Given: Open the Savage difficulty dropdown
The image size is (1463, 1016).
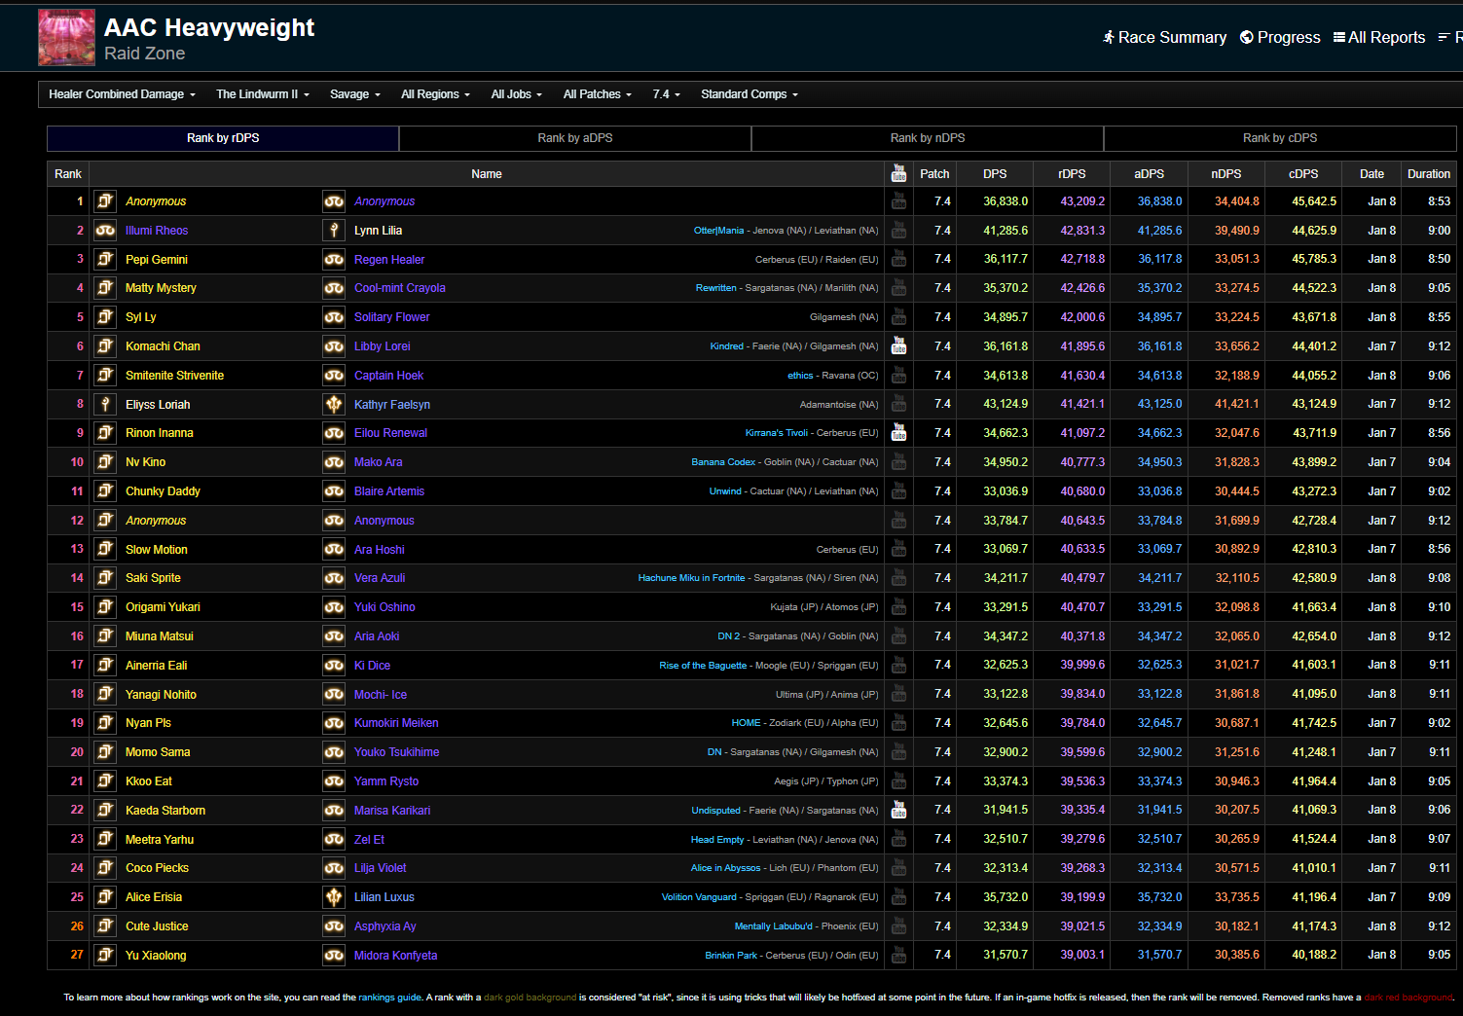Looking at the screenshot, I should pos(355,94).
